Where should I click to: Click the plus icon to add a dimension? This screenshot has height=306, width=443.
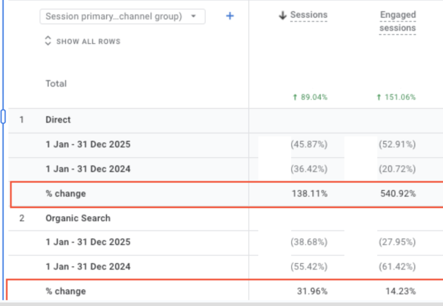tap(230, 16)
